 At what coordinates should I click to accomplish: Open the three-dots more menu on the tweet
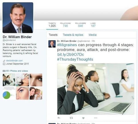pos(96,118)
